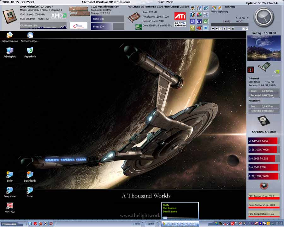Click the D: 36,31GB / 40GB drive bar
Viewport: 284px width, 227px height.
coord(264,149)
